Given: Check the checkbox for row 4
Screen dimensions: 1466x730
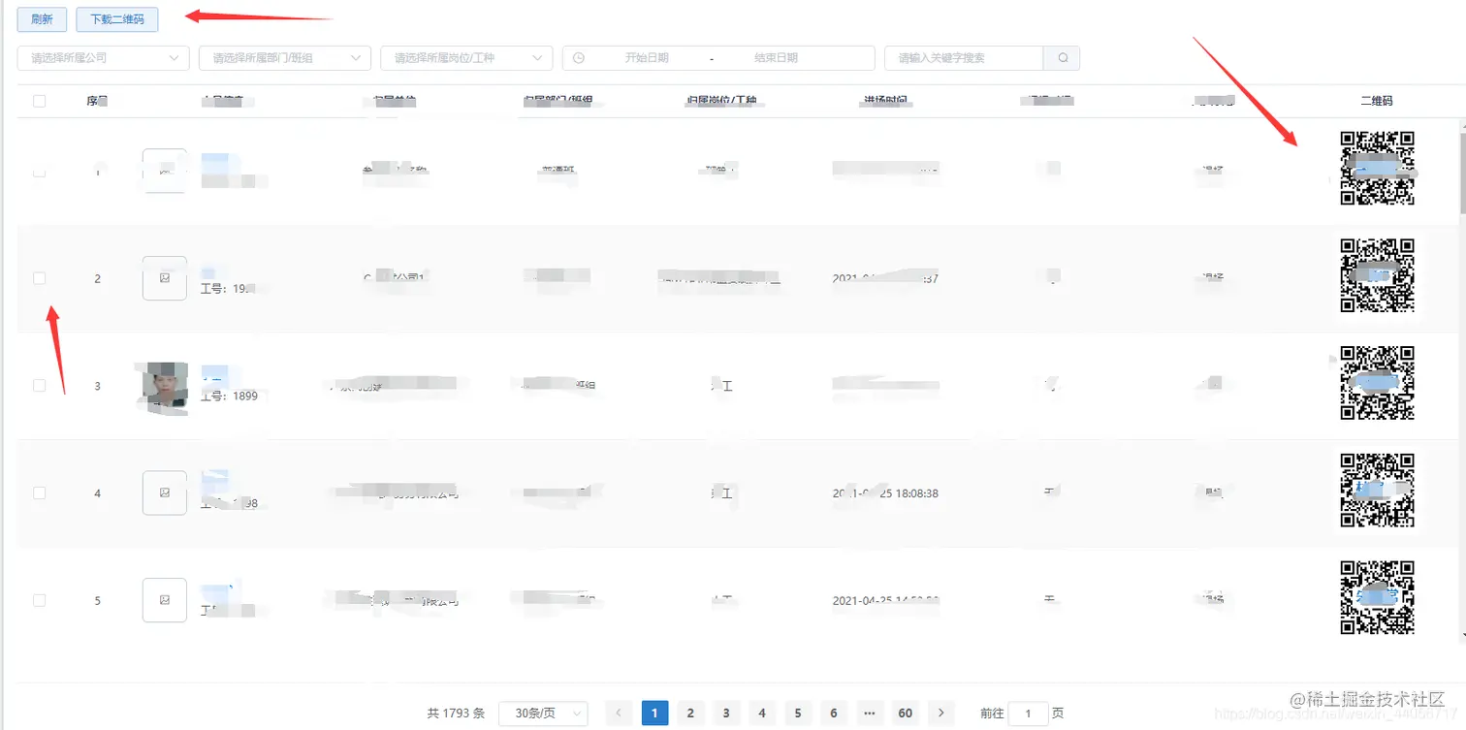Looking at the screenshot, I should pyautogui.click(x=40, y=493).
